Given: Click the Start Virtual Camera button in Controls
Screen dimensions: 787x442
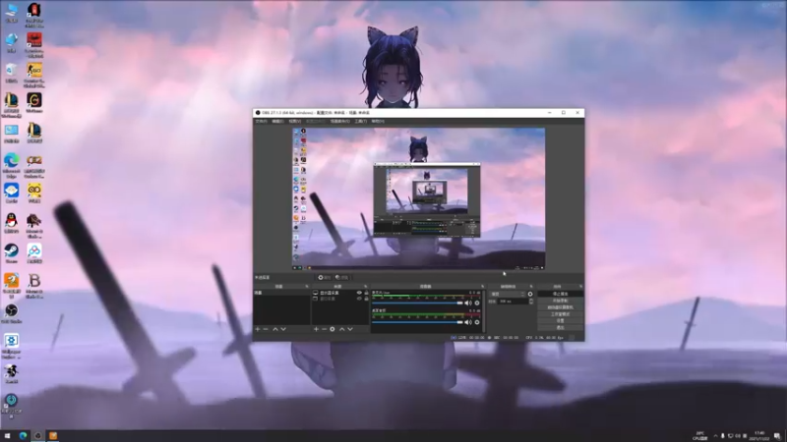Looking at the screenshot, I should pos(560,307).
